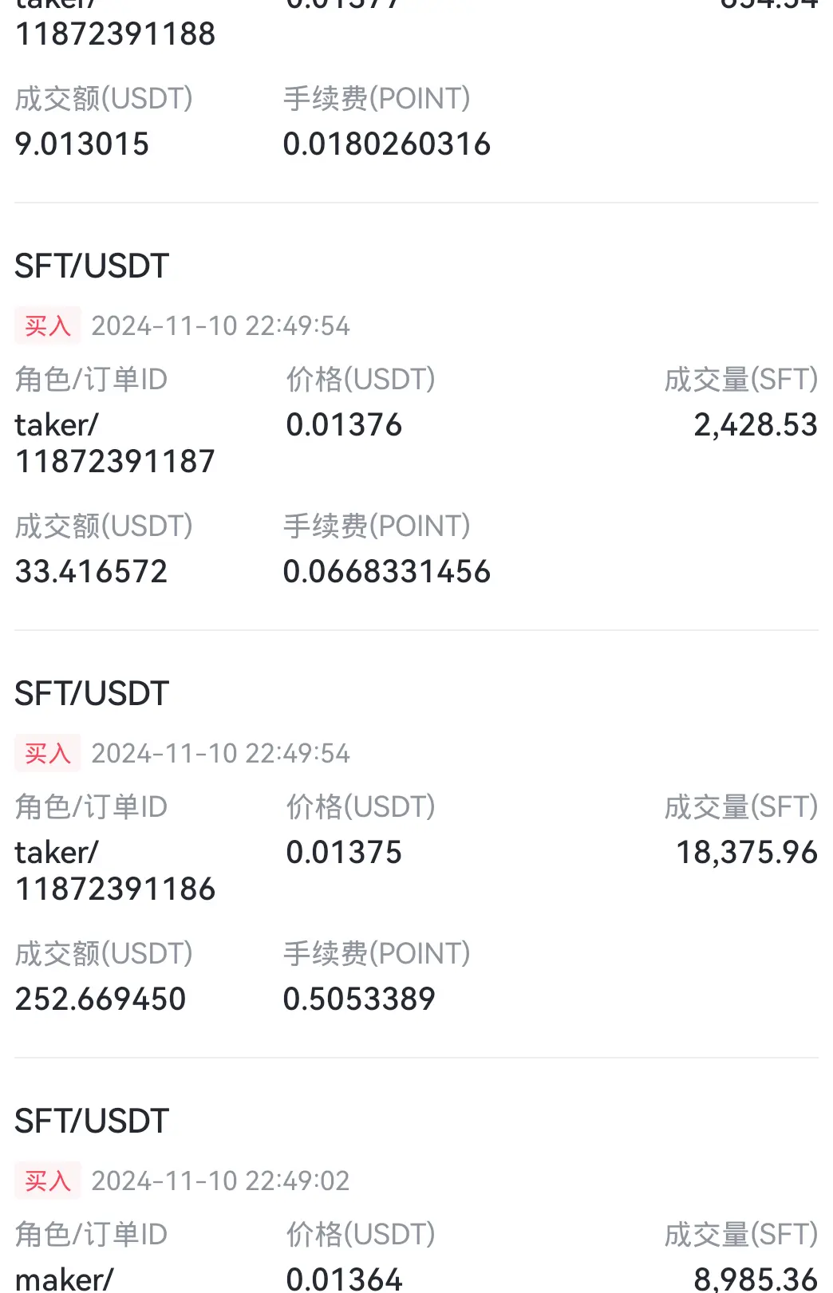Tap volume 18,375.96 SFT
833x1293 pixels.
click(x=747, y=853)
